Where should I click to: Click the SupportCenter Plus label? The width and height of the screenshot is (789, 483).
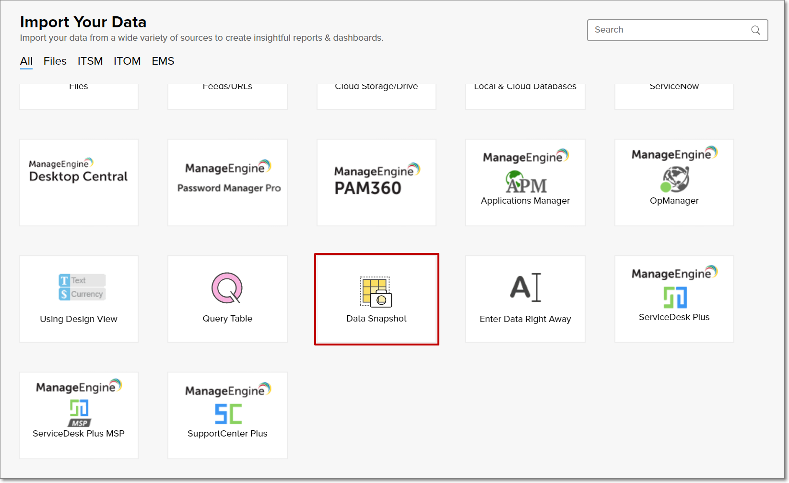point(227,434)
